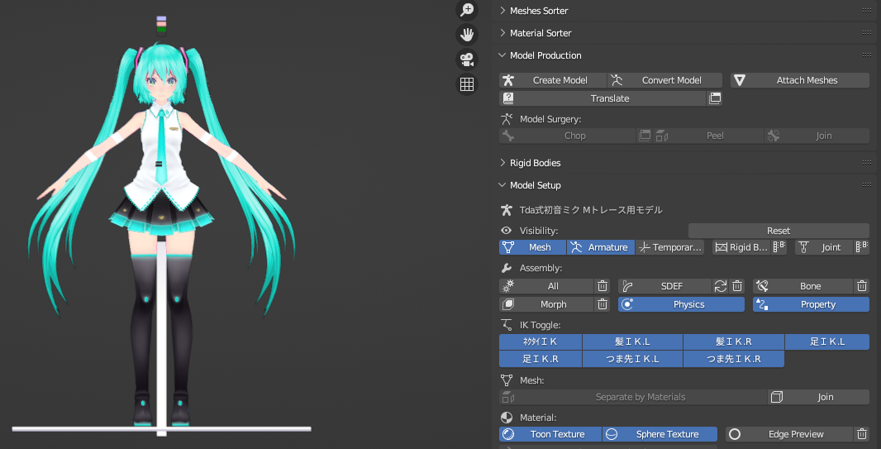Click the Convert Model button
Image resolution: width=881 pixels, height=449 pixels.
tap(665, 80)
